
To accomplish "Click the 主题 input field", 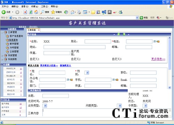I will pyautogui.click(x=56, y=96).
